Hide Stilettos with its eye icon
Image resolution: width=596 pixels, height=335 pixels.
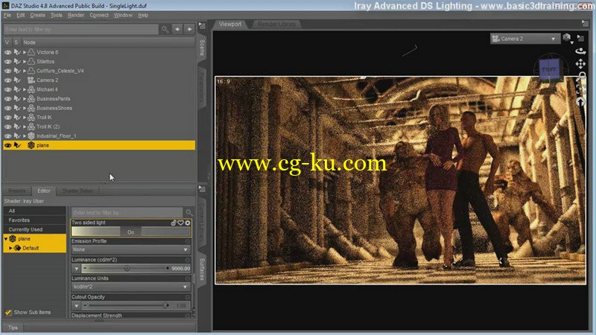point(7,62)
